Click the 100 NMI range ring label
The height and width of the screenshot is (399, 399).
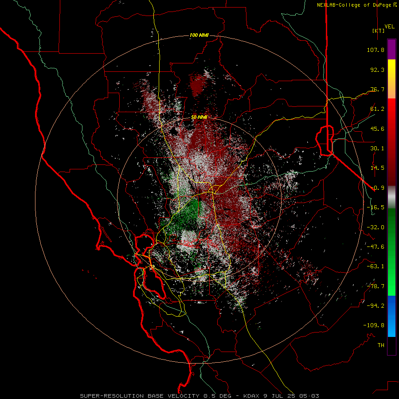pyautogui.click(x=199, y=35)
